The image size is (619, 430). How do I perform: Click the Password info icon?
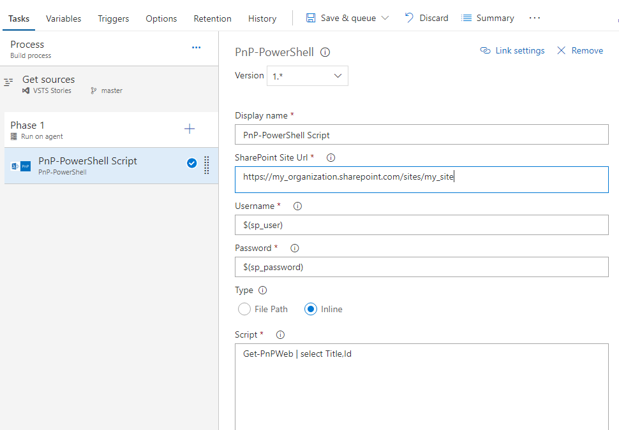coord(294,248)
